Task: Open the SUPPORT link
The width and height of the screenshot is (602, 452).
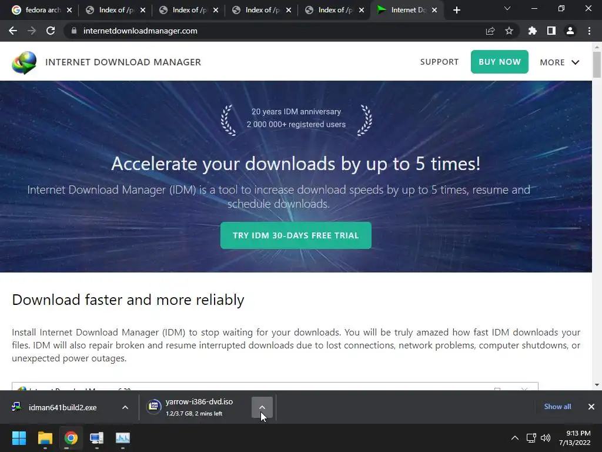Action: tap(439, 62)
